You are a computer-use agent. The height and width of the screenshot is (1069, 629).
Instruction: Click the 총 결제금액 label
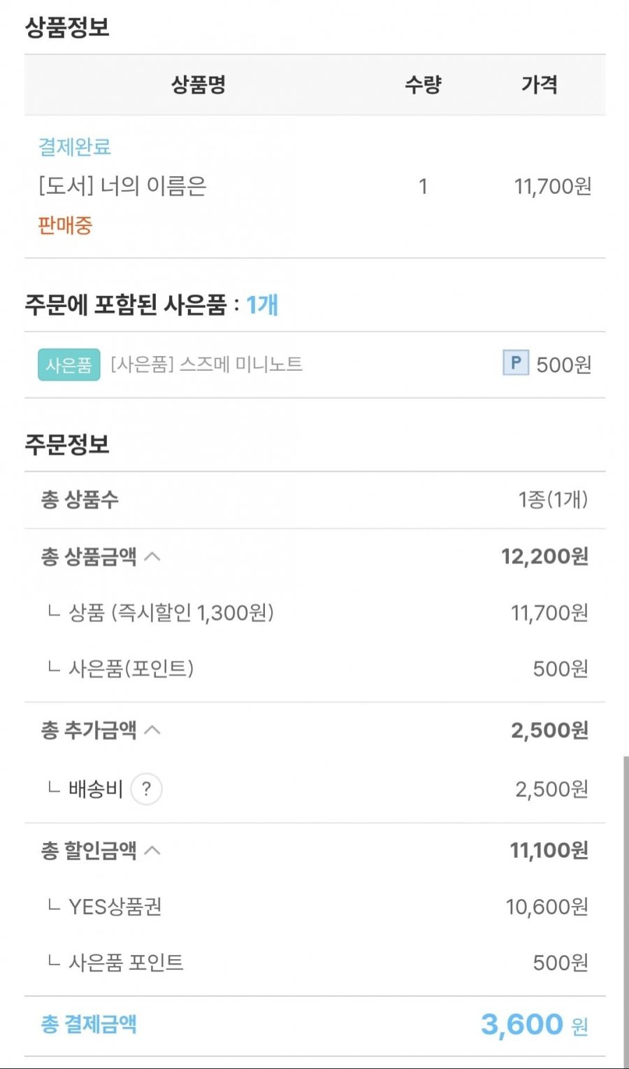(x=89, y=1024)
